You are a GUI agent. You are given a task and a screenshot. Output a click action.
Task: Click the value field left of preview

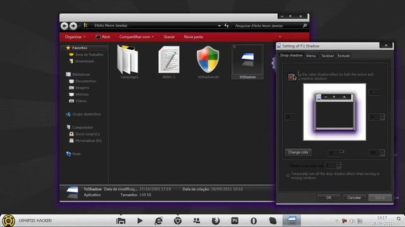coord(290,117)
